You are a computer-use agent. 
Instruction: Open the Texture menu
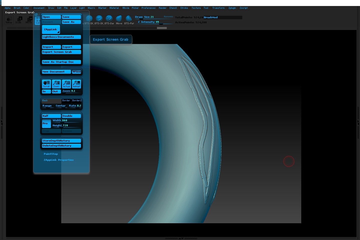coord(196,8)
